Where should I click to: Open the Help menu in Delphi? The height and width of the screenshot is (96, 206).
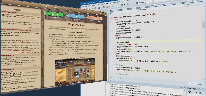pos(127,1)
